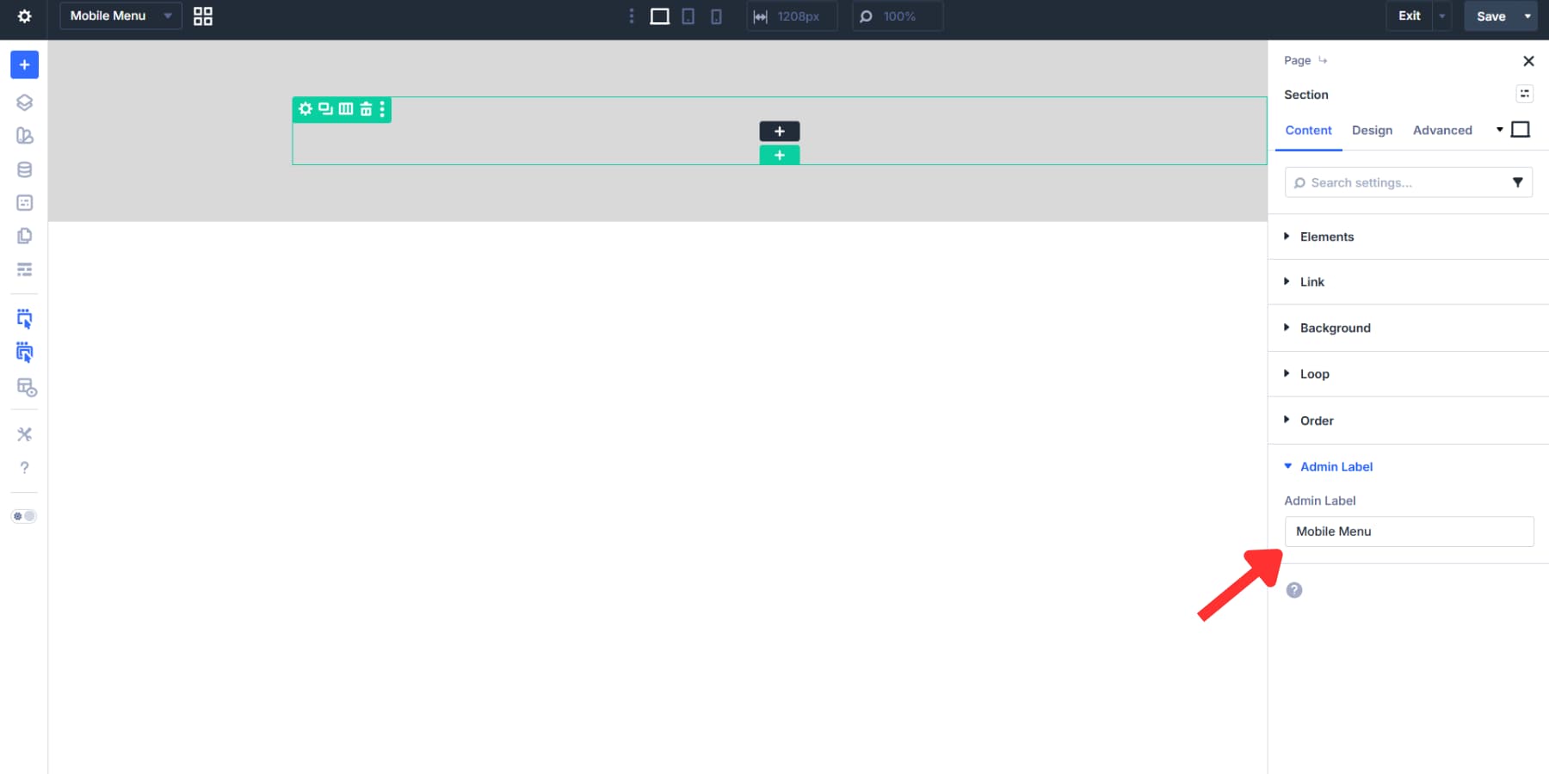The height and width of the screenshot is (774, 1549).
Task: Click the help question mark in the sidebar
Action: click(x=24, y=467)
